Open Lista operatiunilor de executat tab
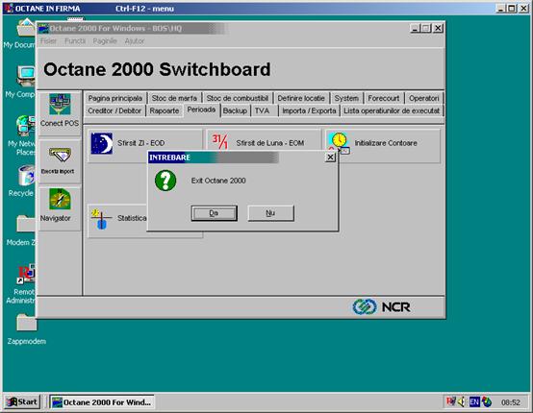 click(392, 110)
